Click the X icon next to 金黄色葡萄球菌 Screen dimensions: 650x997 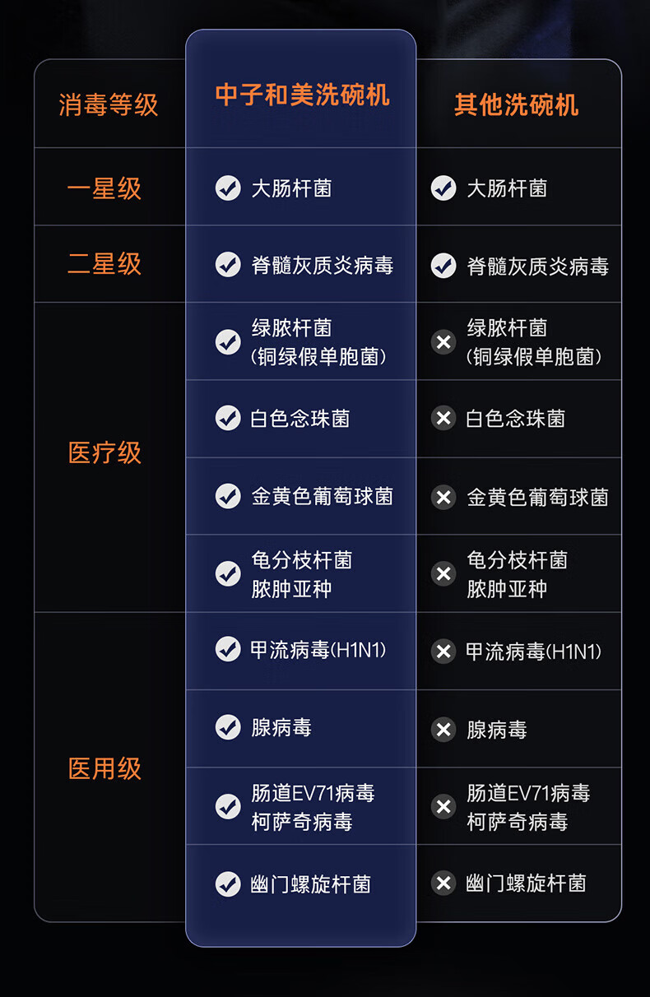coord(443,497)
